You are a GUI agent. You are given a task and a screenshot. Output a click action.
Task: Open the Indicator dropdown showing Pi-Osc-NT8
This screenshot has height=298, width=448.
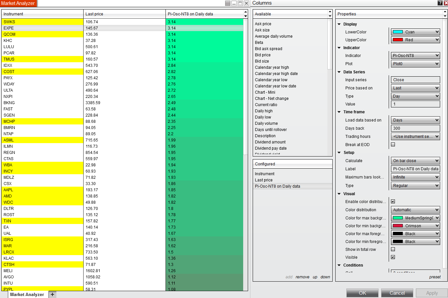click(415, 56)
